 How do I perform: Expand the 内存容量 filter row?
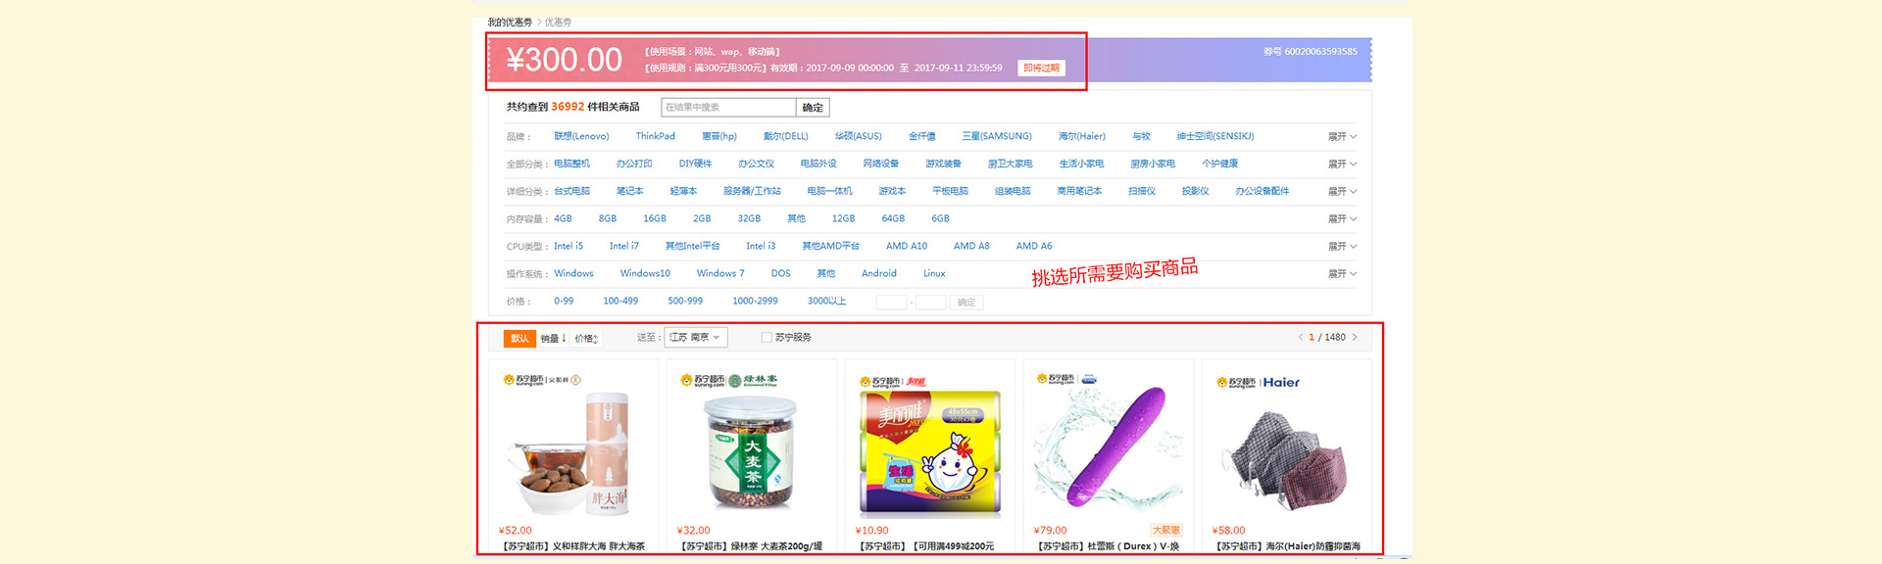tap(1342, 218)
